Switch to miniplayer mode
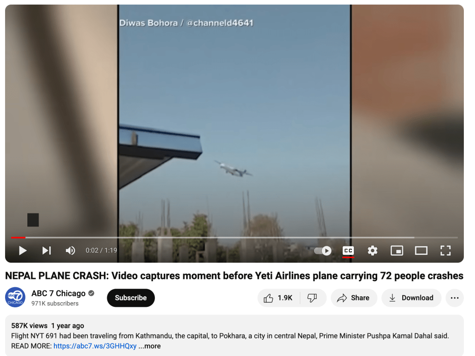Screen dimensions: 475x356 397,251
